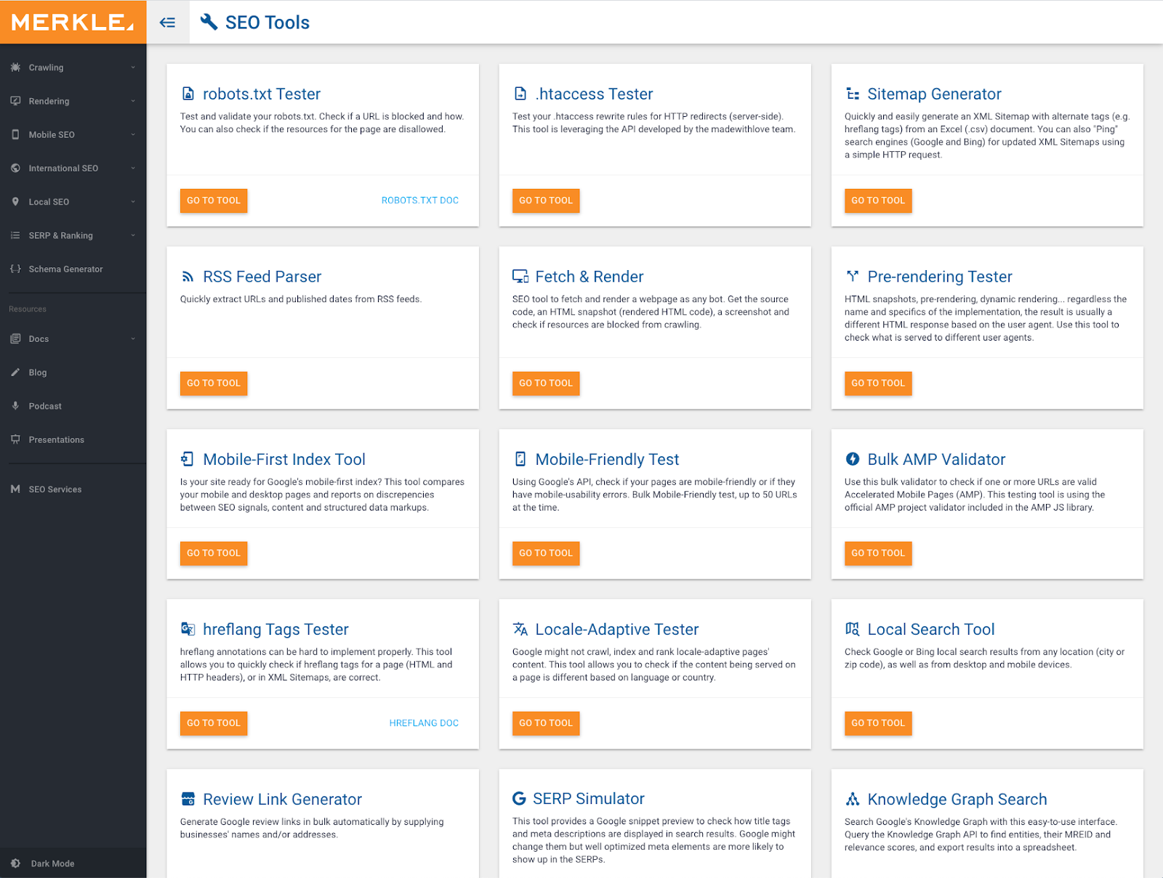Viewport: 1163px width, 878px height.
Task: Expand the Crawling menu chevron
Action: tap(133, 68)
